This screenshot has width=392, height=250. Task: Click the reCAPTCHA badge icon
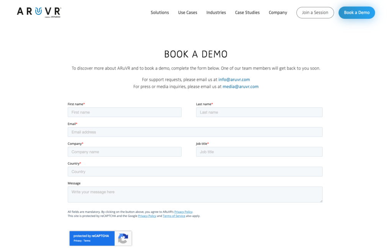122,239
